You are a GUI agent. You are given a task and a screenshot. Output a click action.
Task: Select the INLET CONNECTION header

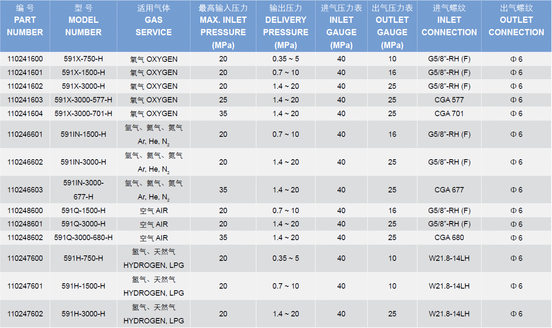(449, 26)
